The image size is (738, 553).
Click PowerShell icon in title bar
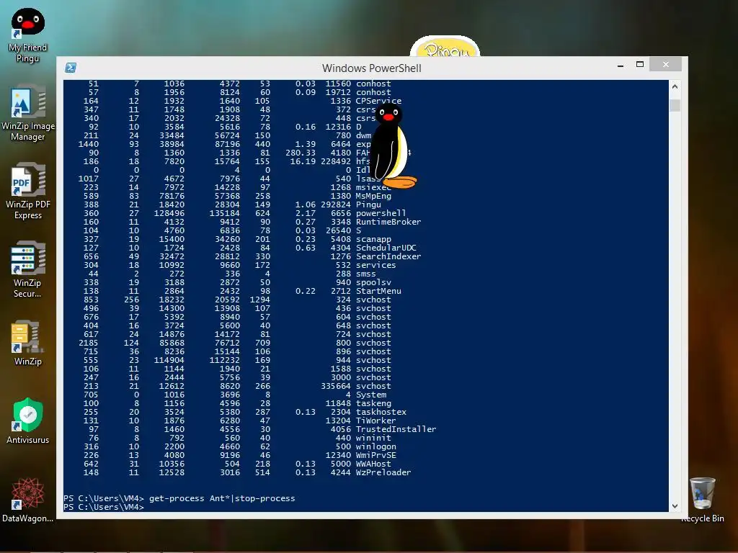pos(71,68)
